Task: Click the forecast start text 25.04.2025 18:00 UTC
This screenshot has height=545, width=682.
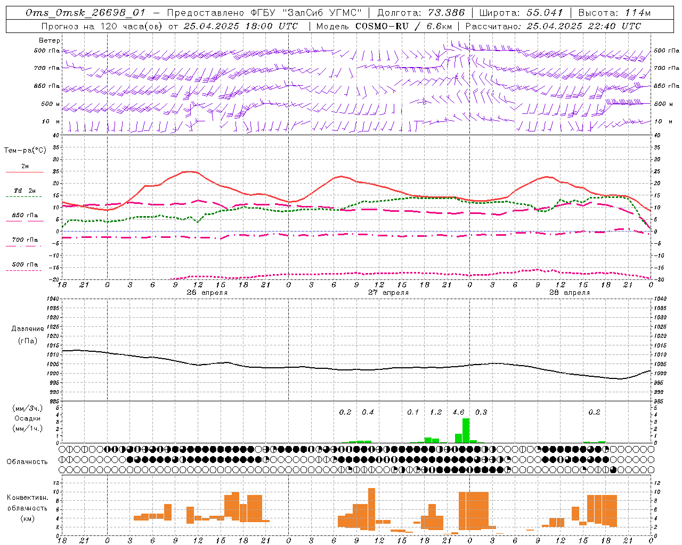Action: pos(241,26)
